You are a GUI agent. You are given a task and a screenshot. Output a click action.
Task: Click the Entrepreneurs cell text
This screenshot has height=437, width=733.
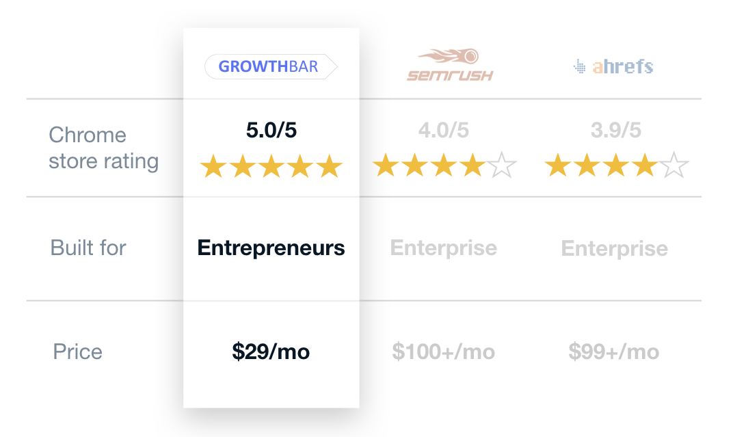(271, 248)
